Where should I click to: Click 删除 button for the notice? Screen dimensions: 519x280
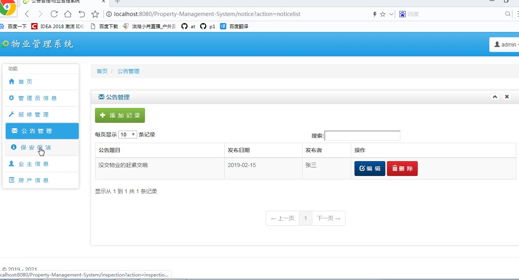[x=402, y=169]
